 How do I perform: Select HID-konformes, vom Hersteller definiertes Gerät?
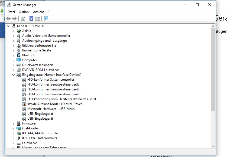(x=62, y=99)
